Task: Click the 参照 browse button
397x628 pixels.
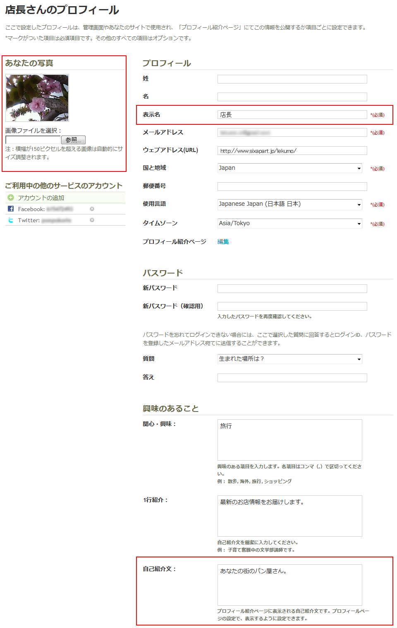Action: pos(73,140)
